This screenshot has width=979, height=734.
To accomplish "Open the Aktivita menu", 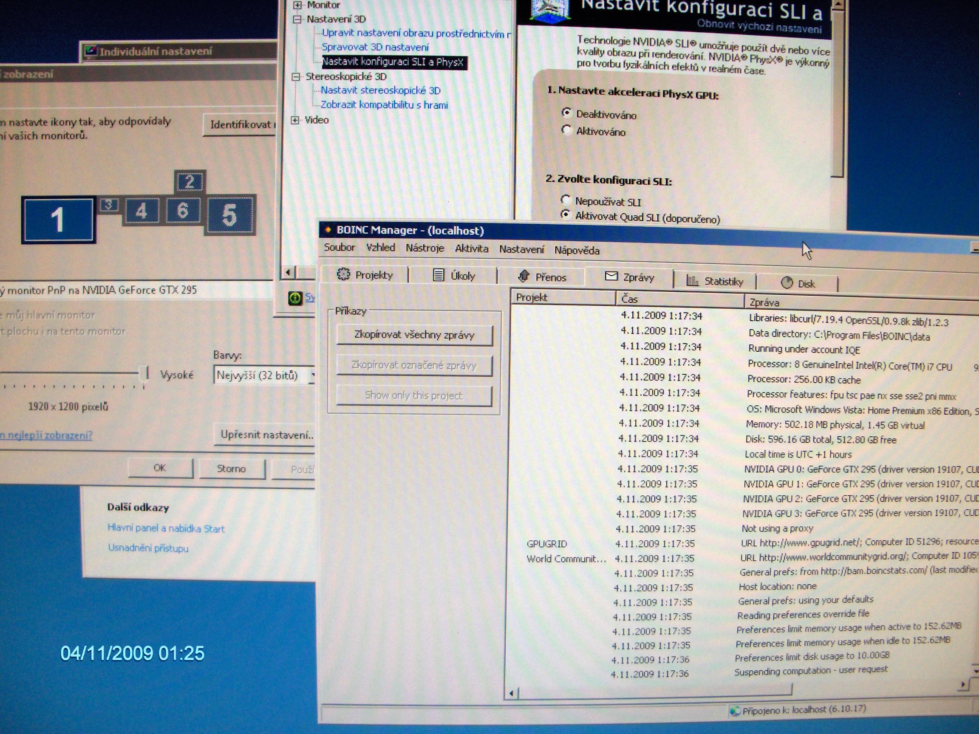I will coord(471,248).
